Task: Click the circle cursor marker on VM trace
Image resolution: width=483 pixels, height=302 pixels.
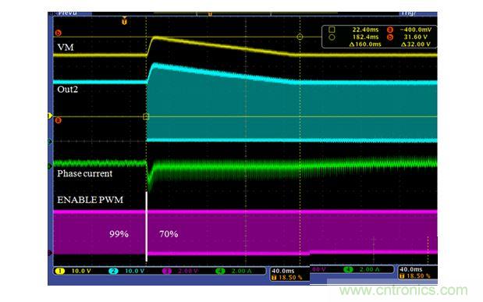Action: [x=300, y=37]
